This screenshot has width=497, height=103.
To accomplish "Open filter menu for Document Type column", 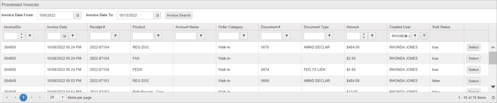I will pos(329,36).
